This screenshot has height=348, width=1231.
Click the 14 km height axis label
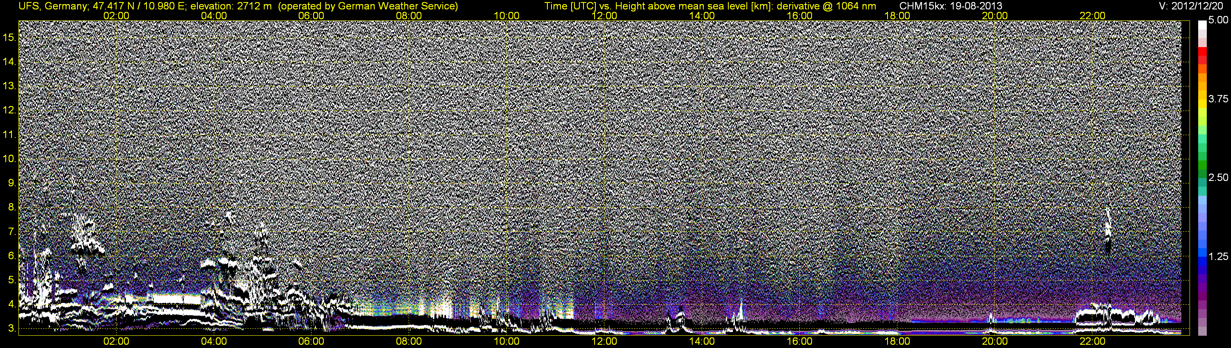(x=9, y=62)
